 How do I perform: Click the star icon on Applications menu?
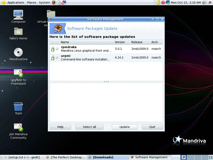(4, 2)
